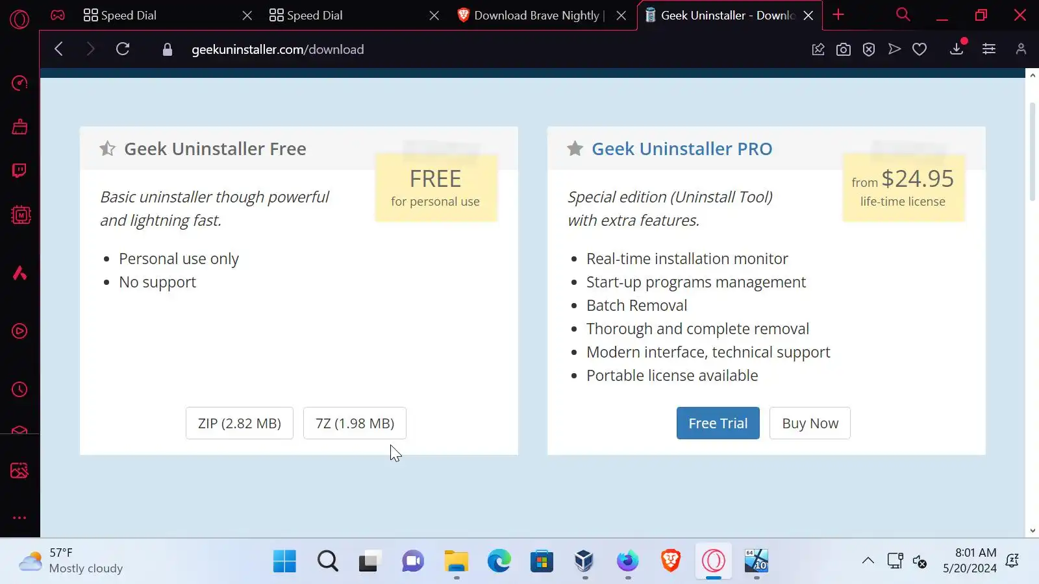Image resolution: width=1039 pixels, height=584 pixels.
Task: Open downloads panel in toolbar
Action: 957,49
